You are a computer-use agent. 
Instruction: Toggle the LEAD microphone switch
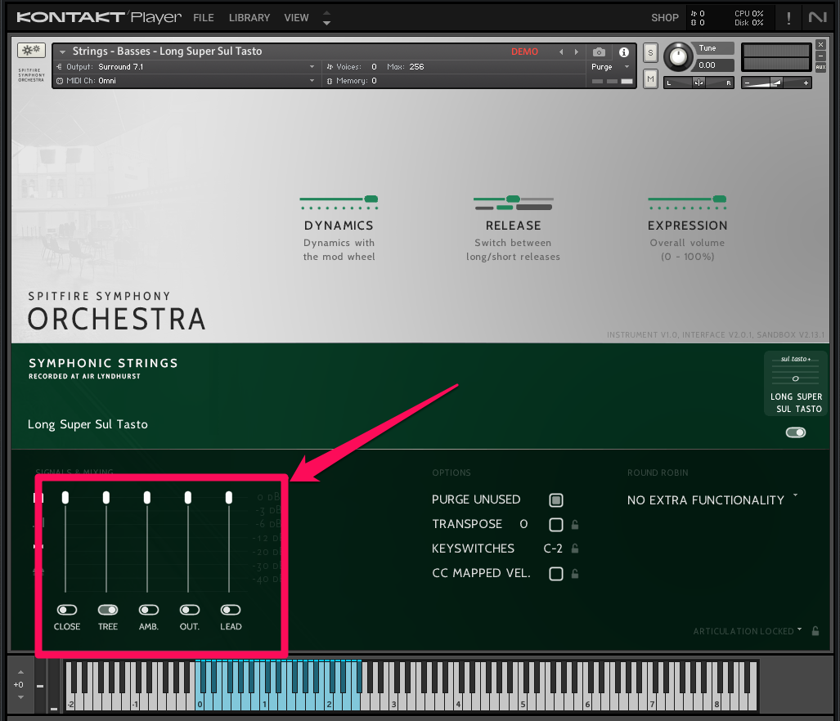(x=231, y=610)
